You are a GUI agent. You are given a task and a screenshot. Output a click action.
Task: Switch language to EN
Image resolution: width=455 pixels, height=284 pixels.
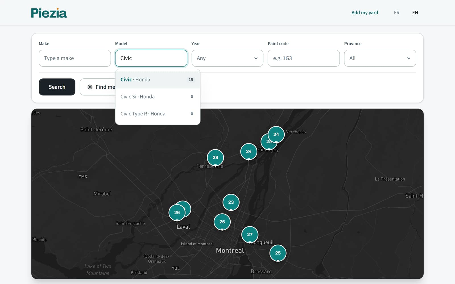pyautogui.click(x=415, y=12)
